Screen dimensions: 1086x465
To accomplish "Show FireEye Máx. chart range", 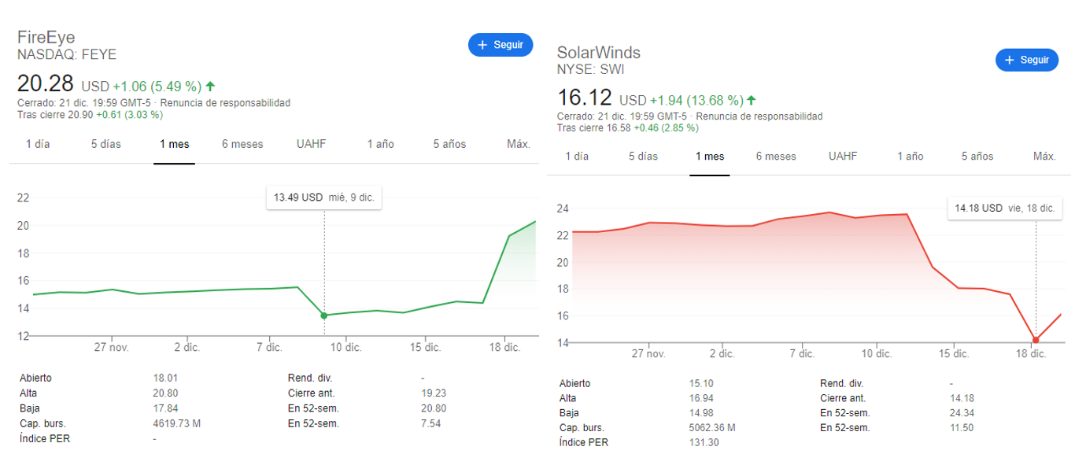I will click(519, 144).
